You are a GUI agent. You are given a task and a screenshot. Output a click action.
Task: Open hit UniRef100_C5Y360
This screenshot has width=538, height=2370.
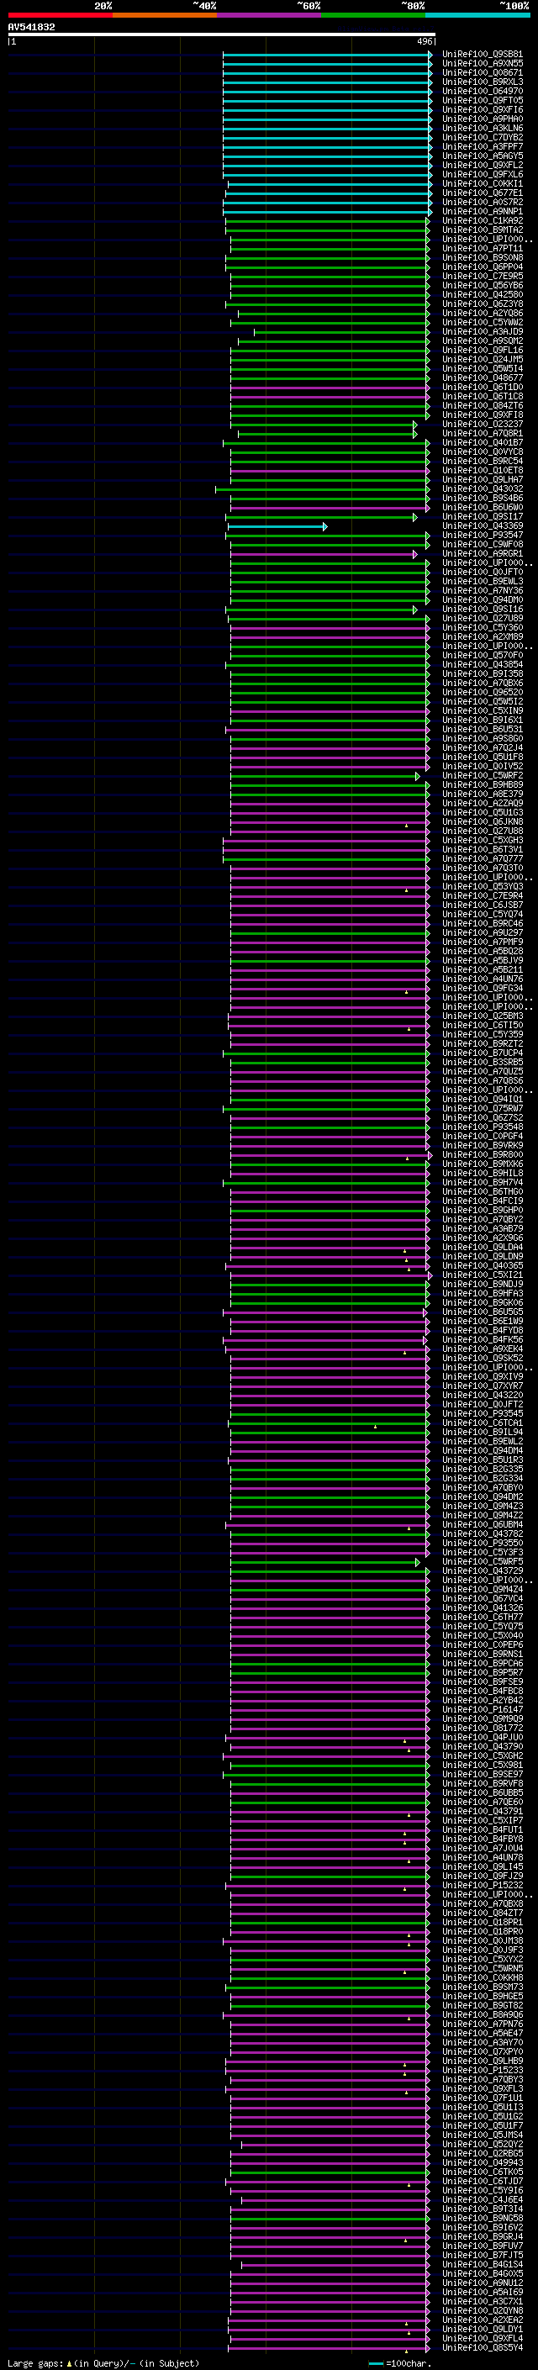coord(483,628)
